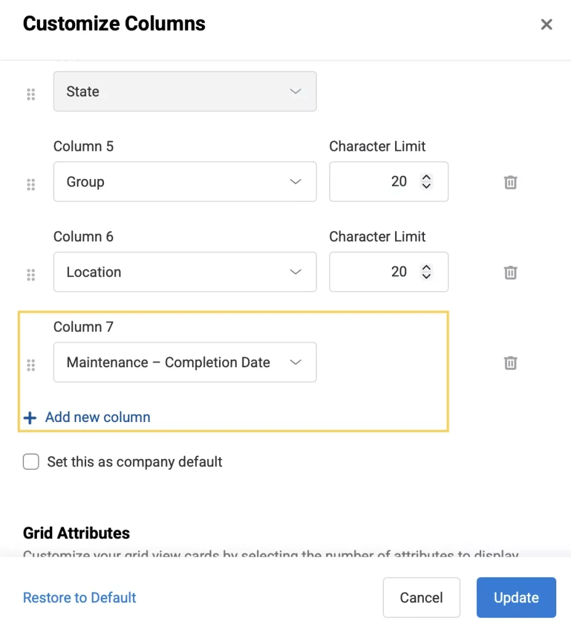Grab the Maintenance – Completion Date drag handle
Image resolution: width=571 pixels, height=630 pixels.
coord(31,365)
